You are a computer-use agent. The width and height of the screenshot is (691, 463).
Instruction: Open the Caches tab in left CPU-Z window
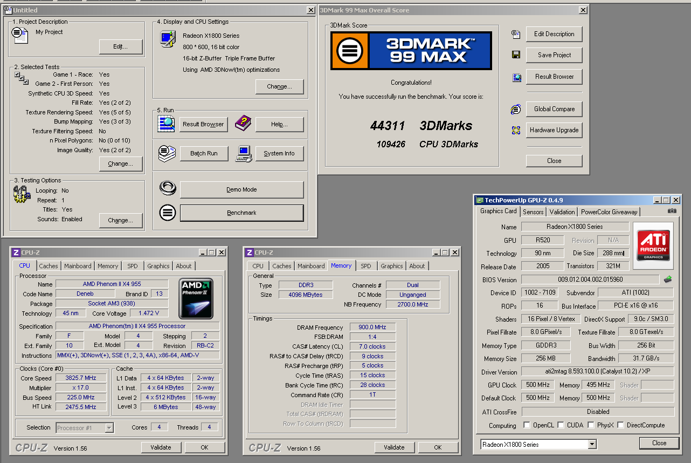click(x=49, y=266)
